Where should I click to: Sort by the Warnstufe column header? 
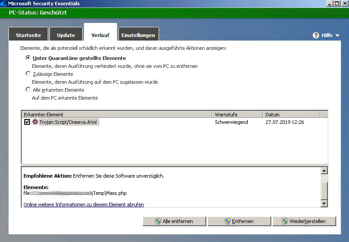coord(238,114)
